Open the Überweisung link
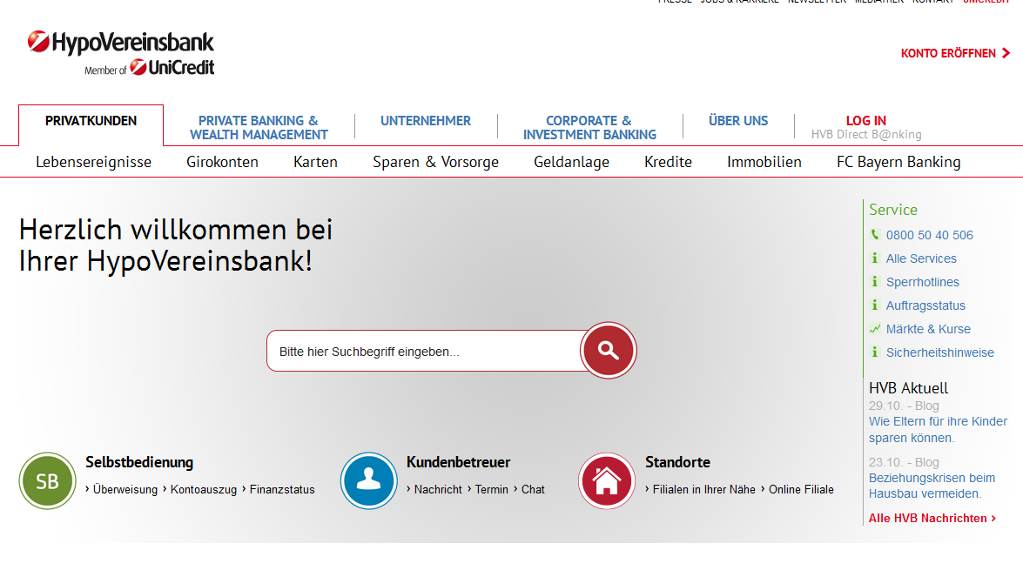The width and height of the screenshot is (1023, 577). coord(125,490)
